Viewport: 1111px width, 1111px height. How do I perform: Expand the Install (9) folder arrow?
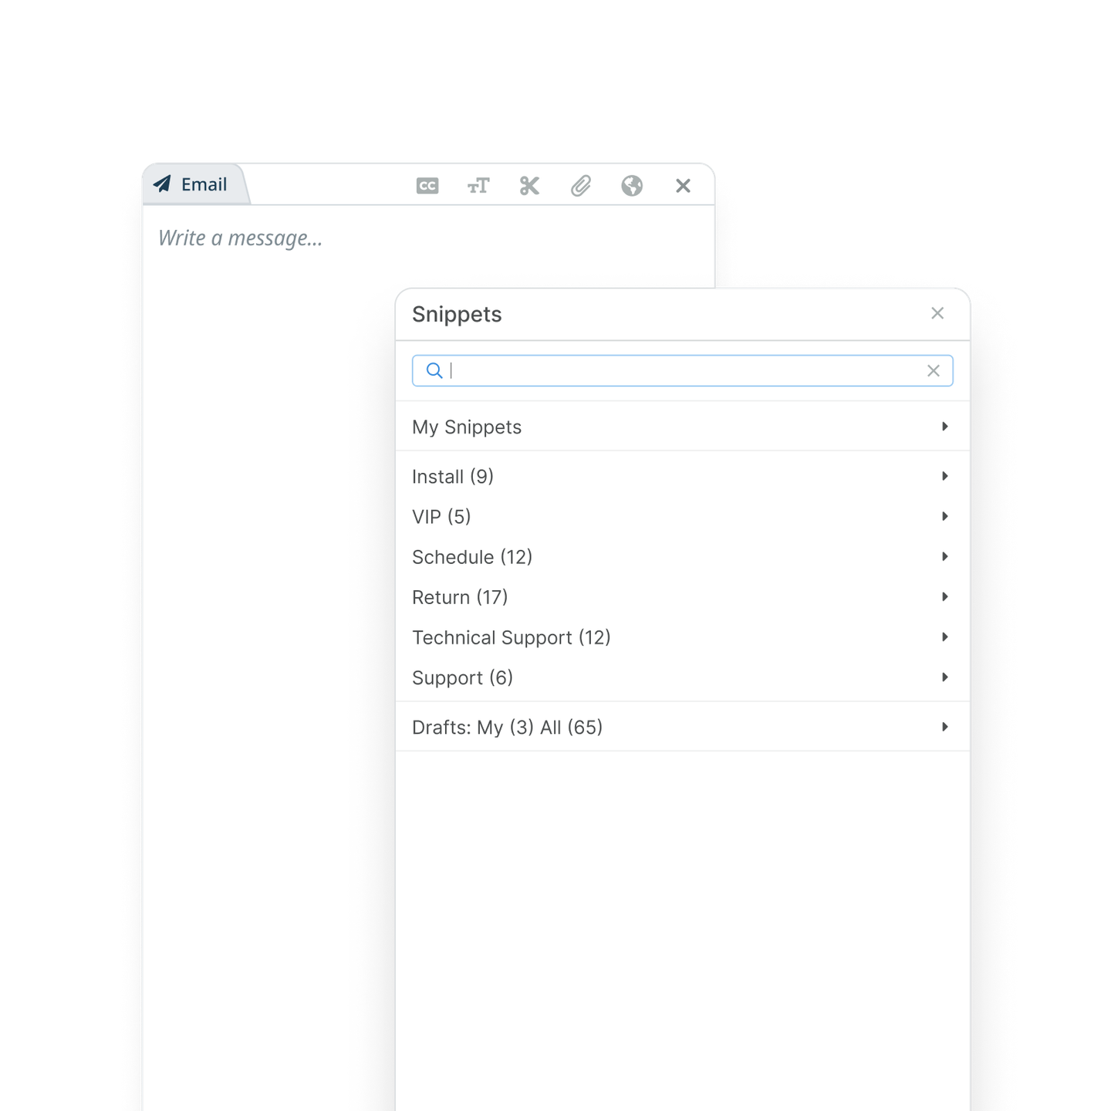(x=945, y=476)
